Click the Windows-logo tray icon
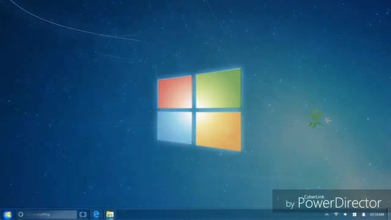391x220 pixels. coord(354,215)
